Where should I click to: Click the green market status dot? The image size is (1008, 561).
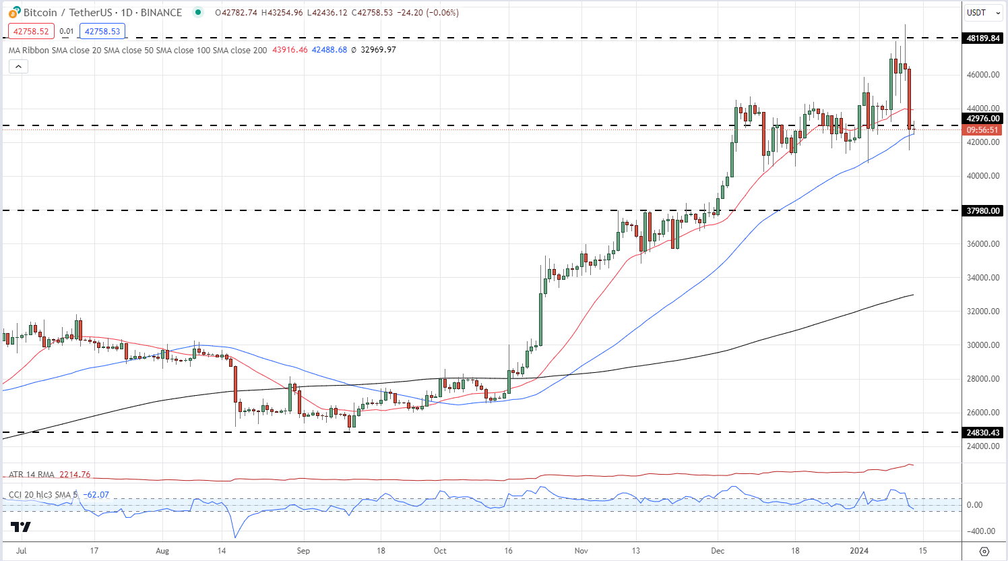[197, 12]
